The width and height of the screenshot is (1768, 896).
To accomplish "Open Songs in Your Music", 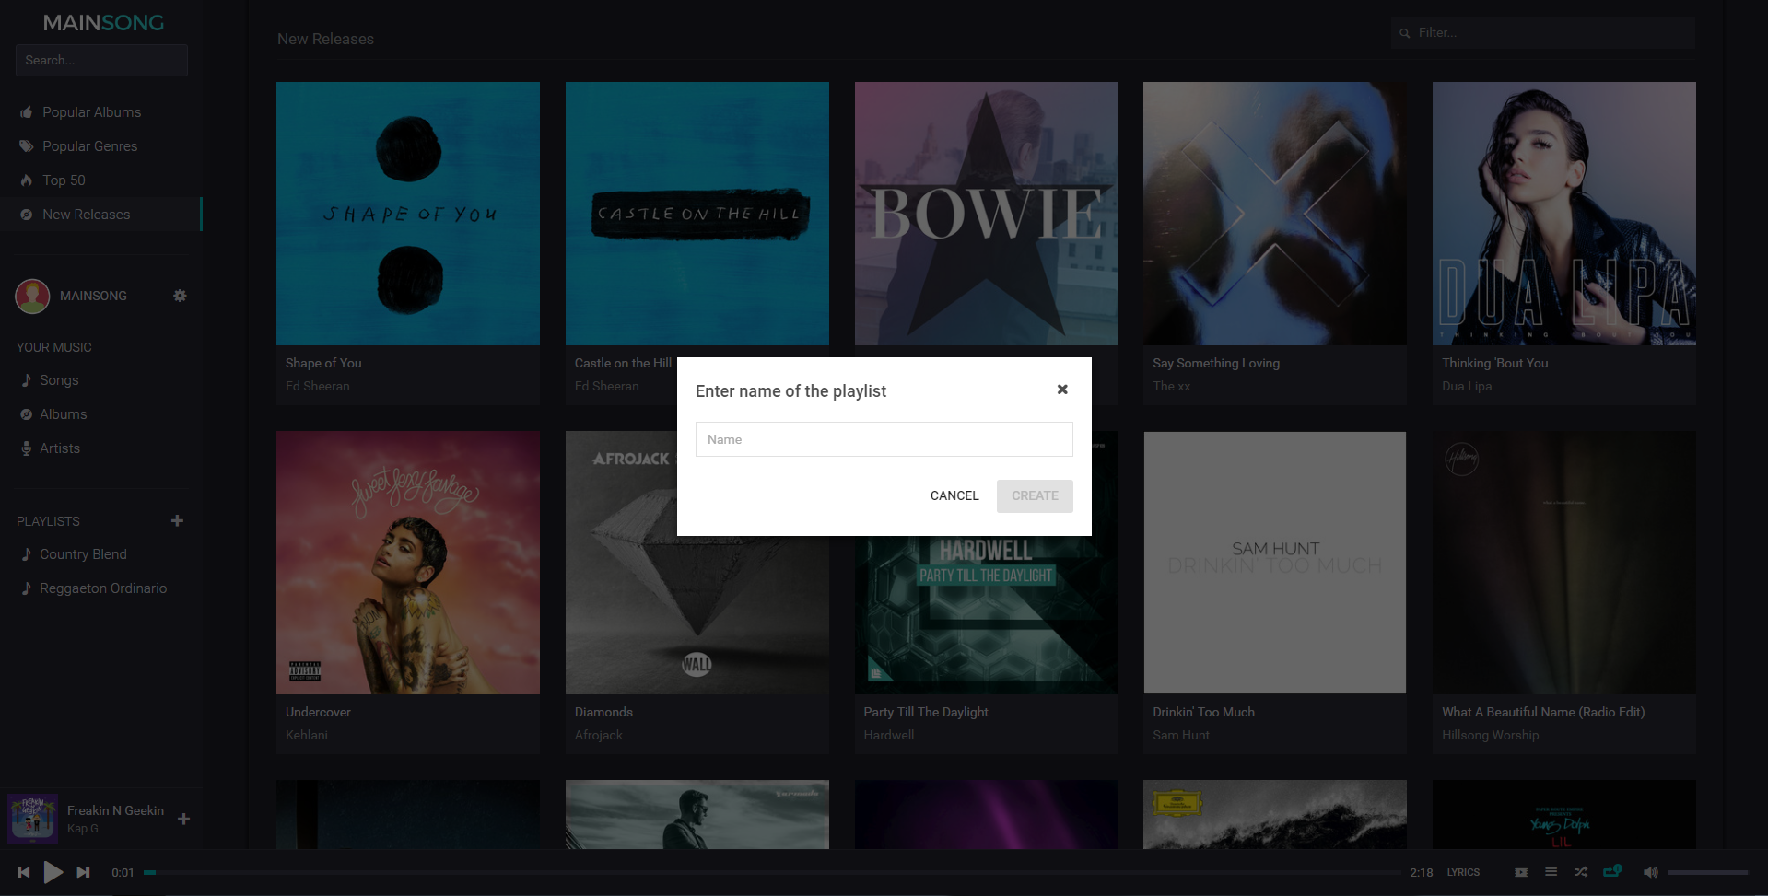I will click(59, 380).
